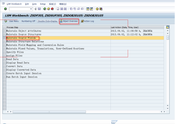Click the Object Overview button
Image resolution: width=175 pixels, height=124 pixels.
click(69, 21)
